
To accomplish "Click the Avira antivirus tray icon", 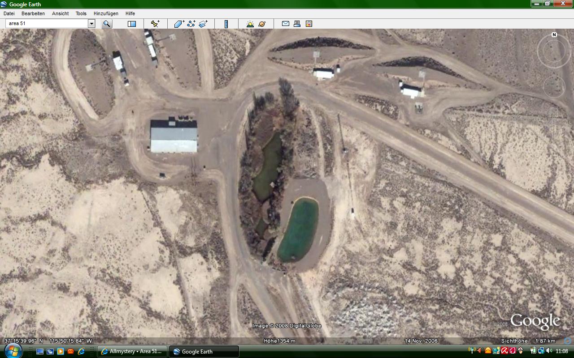I will (504, 350).
